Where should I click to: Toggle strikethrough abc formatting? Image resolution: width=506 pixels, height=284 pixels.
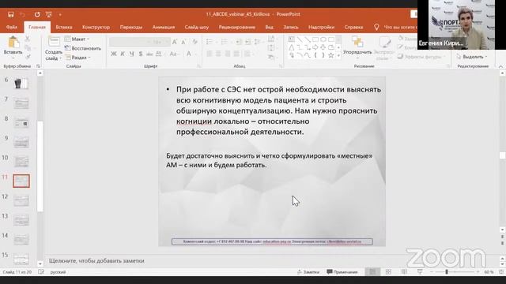(149, 54)
